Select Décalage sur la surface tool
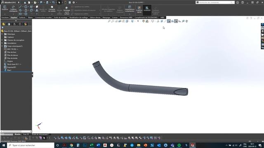This screenshot has width=264, height=148. (x=67, y=10)
